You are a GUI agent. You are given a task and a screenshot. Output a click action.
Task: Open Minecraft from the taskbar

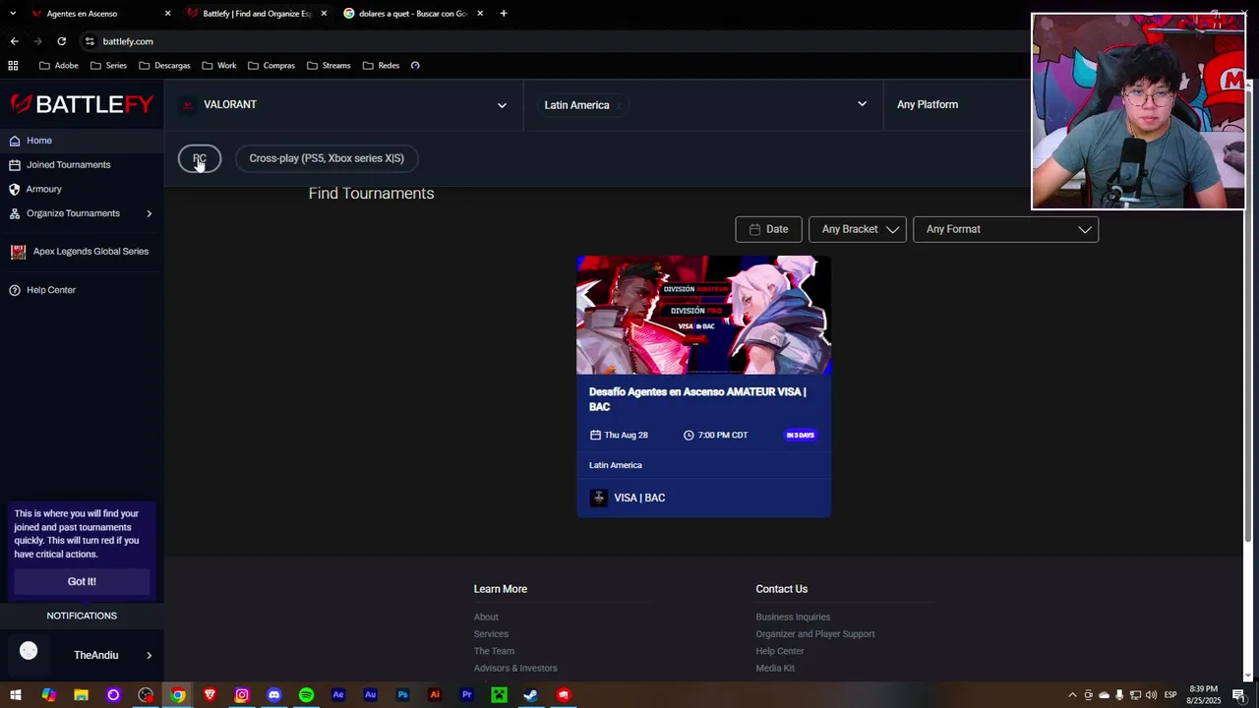click(x=499, y=695)
